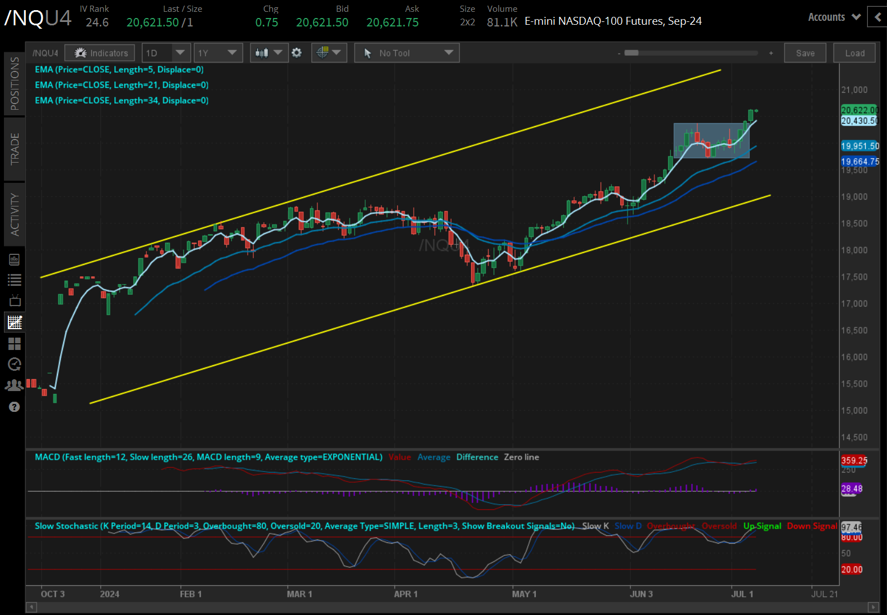The height and width of the screenshot is (615, 887).
Task: Open the candlestick chart style dropdown
Action: (269, 53)
